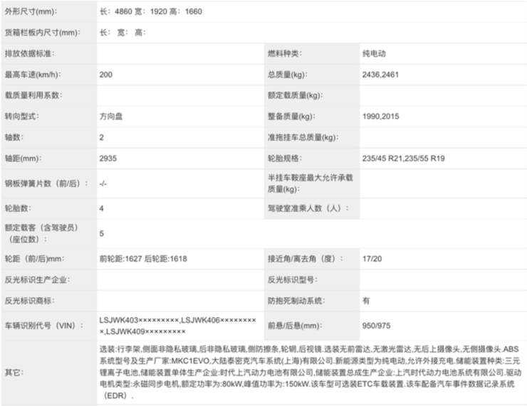Image resolution: width=527 pixels, height=406 pixels.
Task: Select the ABS value 有
Action: pyautogui.click(x=366, y=301)
